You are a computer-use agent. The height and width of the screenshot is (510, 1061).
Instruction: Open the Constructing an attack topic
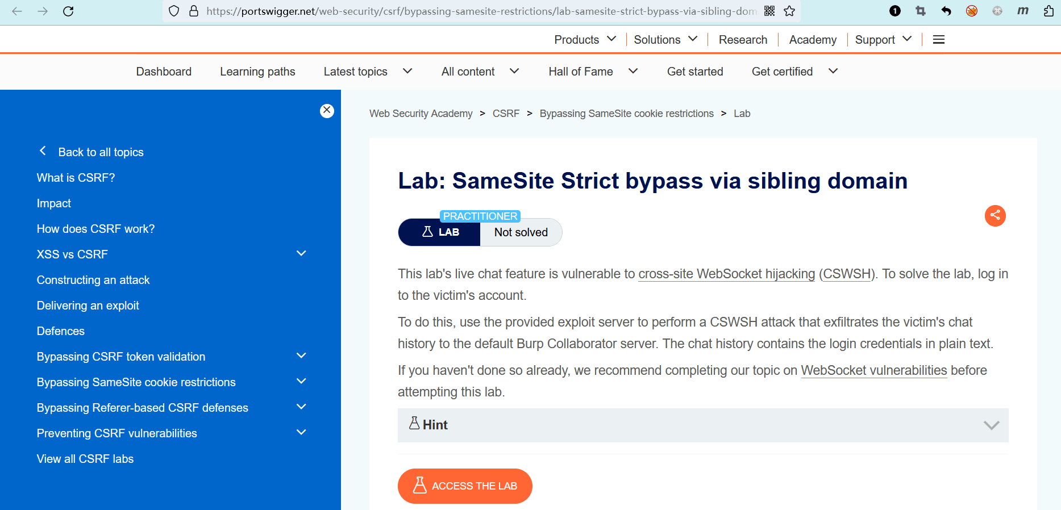coord(93,280)
